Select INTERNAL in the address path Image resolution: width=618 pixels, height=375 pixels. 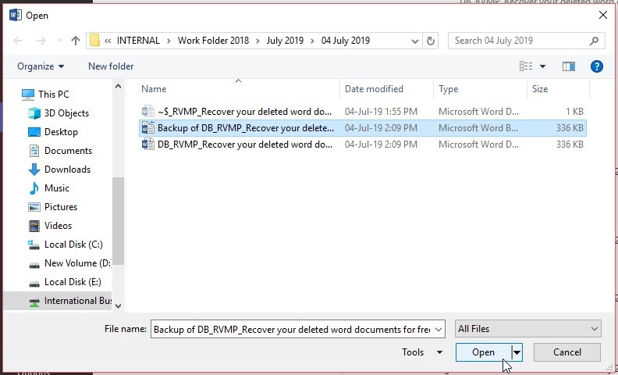click(x=138, y=41)
